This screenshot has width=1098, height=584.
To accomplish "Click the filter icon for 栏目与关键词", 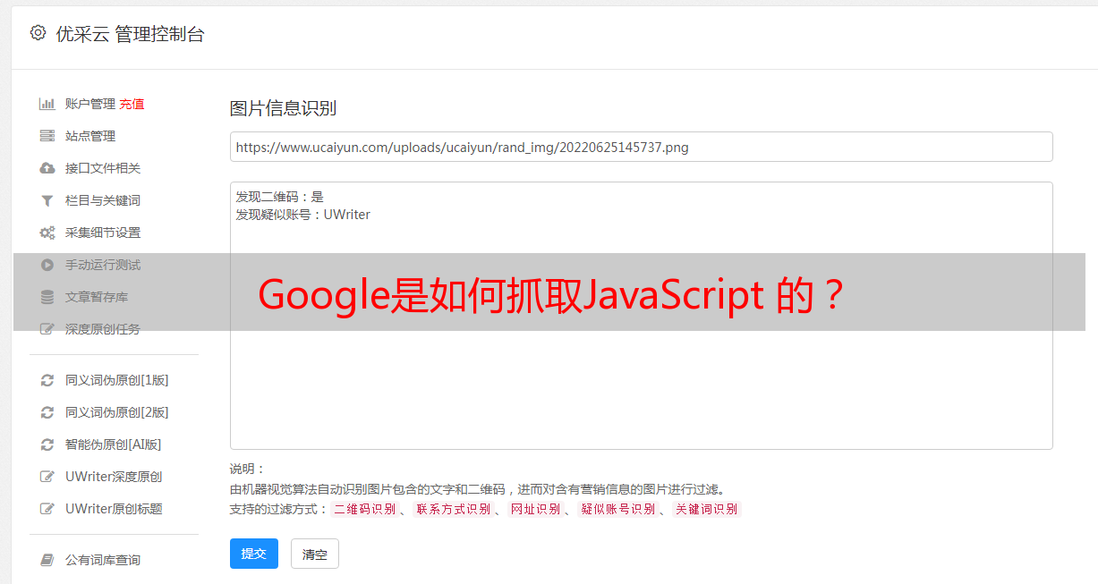I will pos(47,200).
